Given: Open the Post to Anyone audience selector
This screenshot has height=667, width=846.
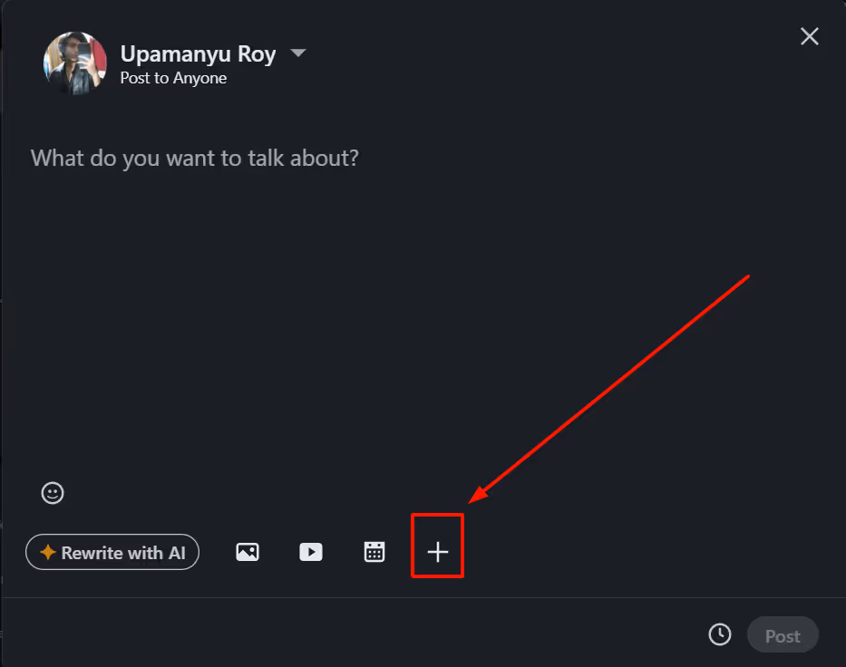Looking at the screenshot, I should pyautogui.click(x=173, y=78).
